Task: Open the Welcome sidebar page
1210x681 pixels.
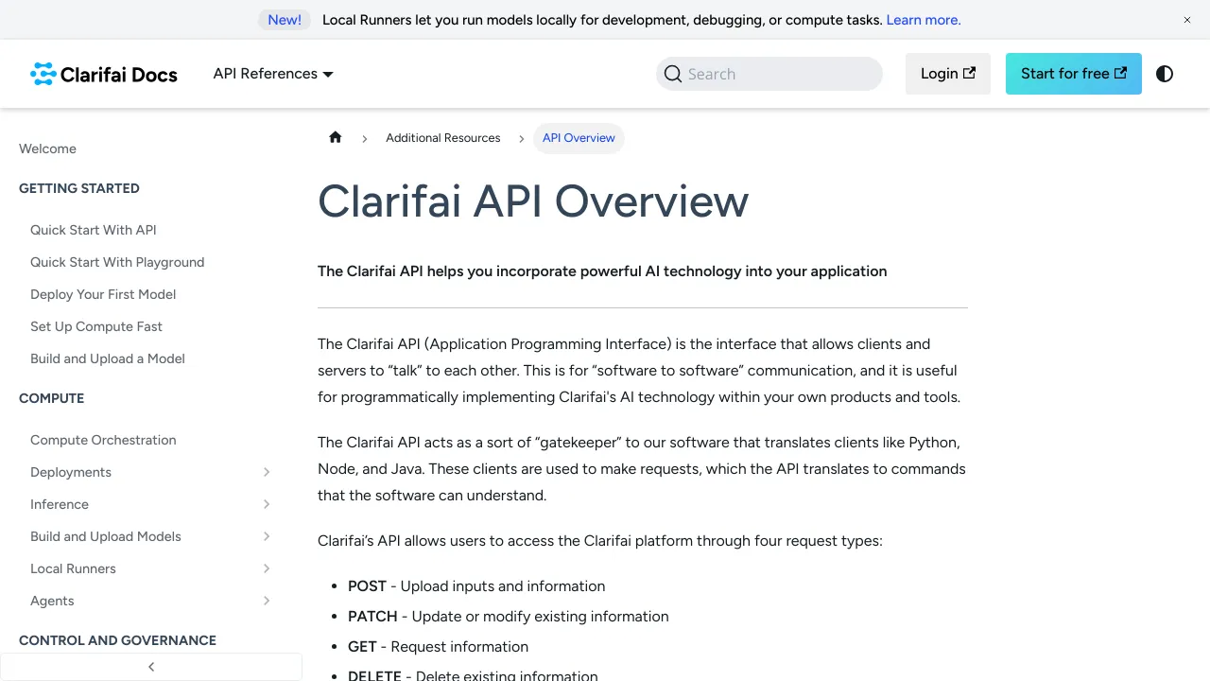Action: (47, 148)
